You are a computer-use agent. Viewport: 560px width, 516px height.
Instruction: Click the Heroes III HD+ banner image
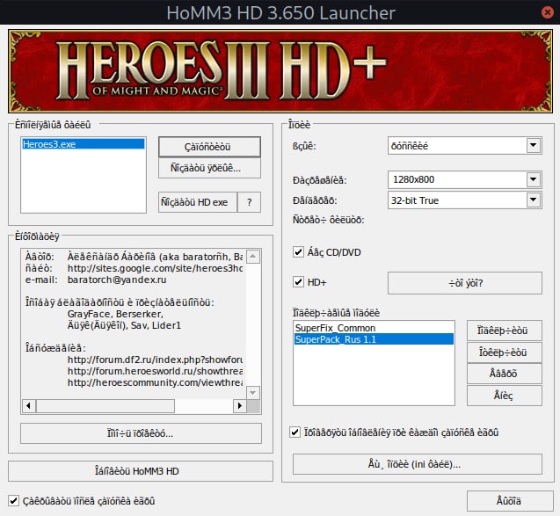[x=280, y=71]
